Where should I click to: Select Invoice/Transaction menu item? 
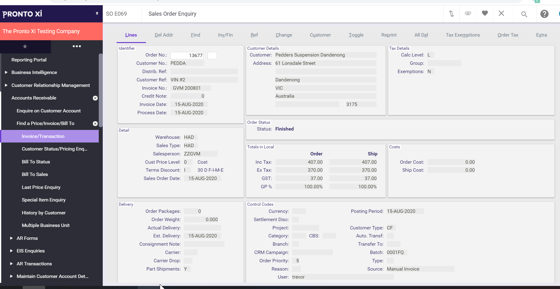(50, 136)
